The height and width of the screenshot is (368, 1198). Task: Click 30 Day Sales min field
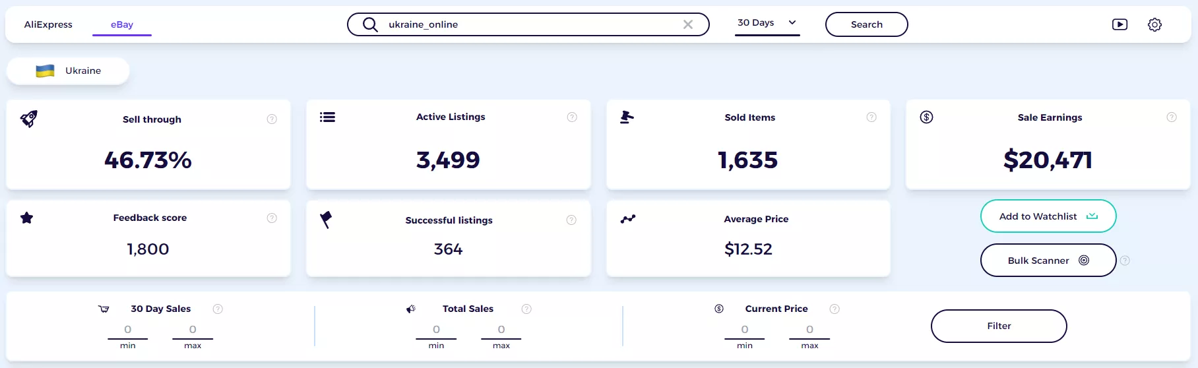(128, 330)
